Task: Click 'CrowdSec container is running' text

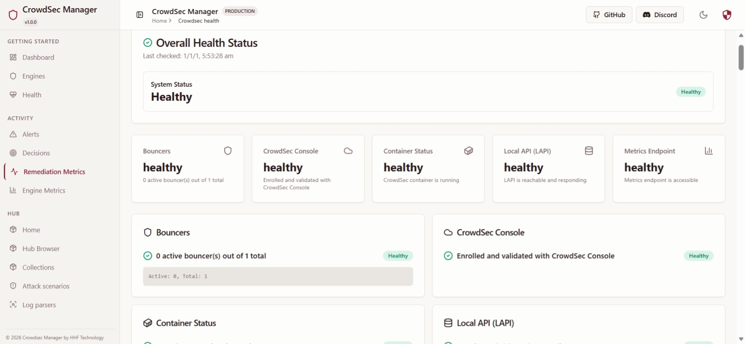Action: (421, 180)
